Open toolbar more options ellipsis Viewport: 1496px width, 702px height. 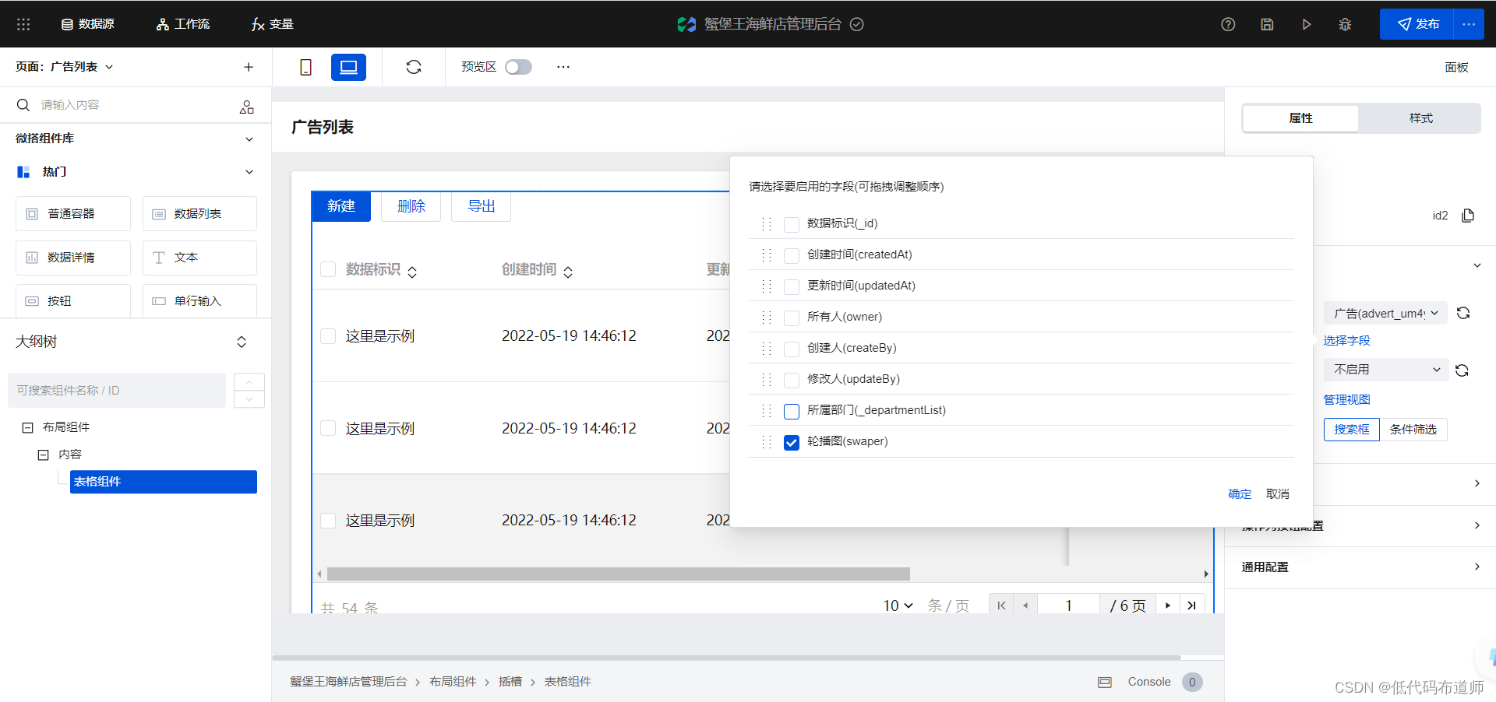click(x=563, y=67)
